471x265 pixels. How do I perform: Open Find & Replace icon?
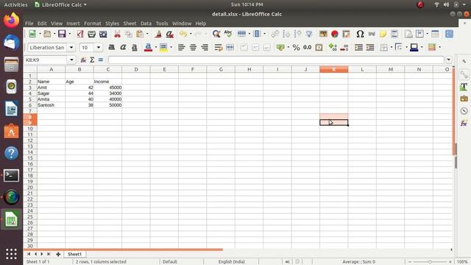(216, 34)
